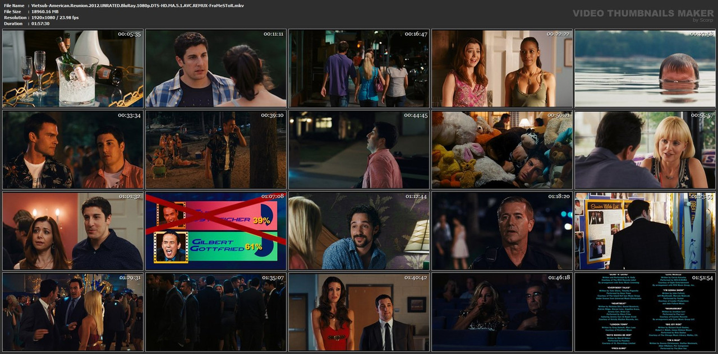Select the thumbnail at 00:11:11
The width and height of the screenshot is (718, 354).
point(216,68)
